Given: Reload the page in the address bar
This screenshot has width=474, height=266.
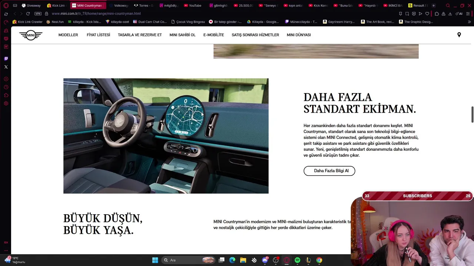Looking at the screenshot, I should (28, 14).
